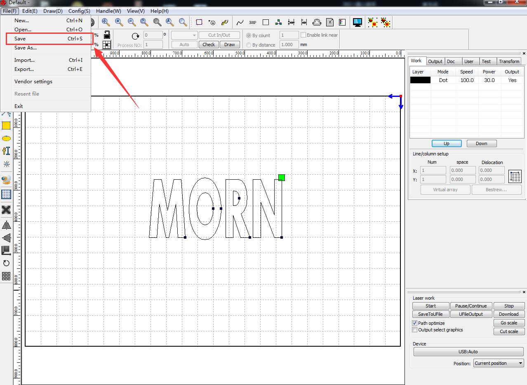527x385 pixels.
Task: Open the camera capture tool
Action: click(x=6, y=180)
